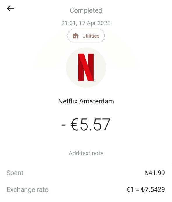
Task: Open the Netflix Amsterdam merchant name
Action: point(86,101)
